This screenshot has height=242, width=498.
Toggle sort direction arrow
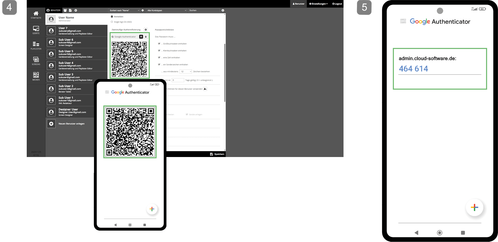143,10
